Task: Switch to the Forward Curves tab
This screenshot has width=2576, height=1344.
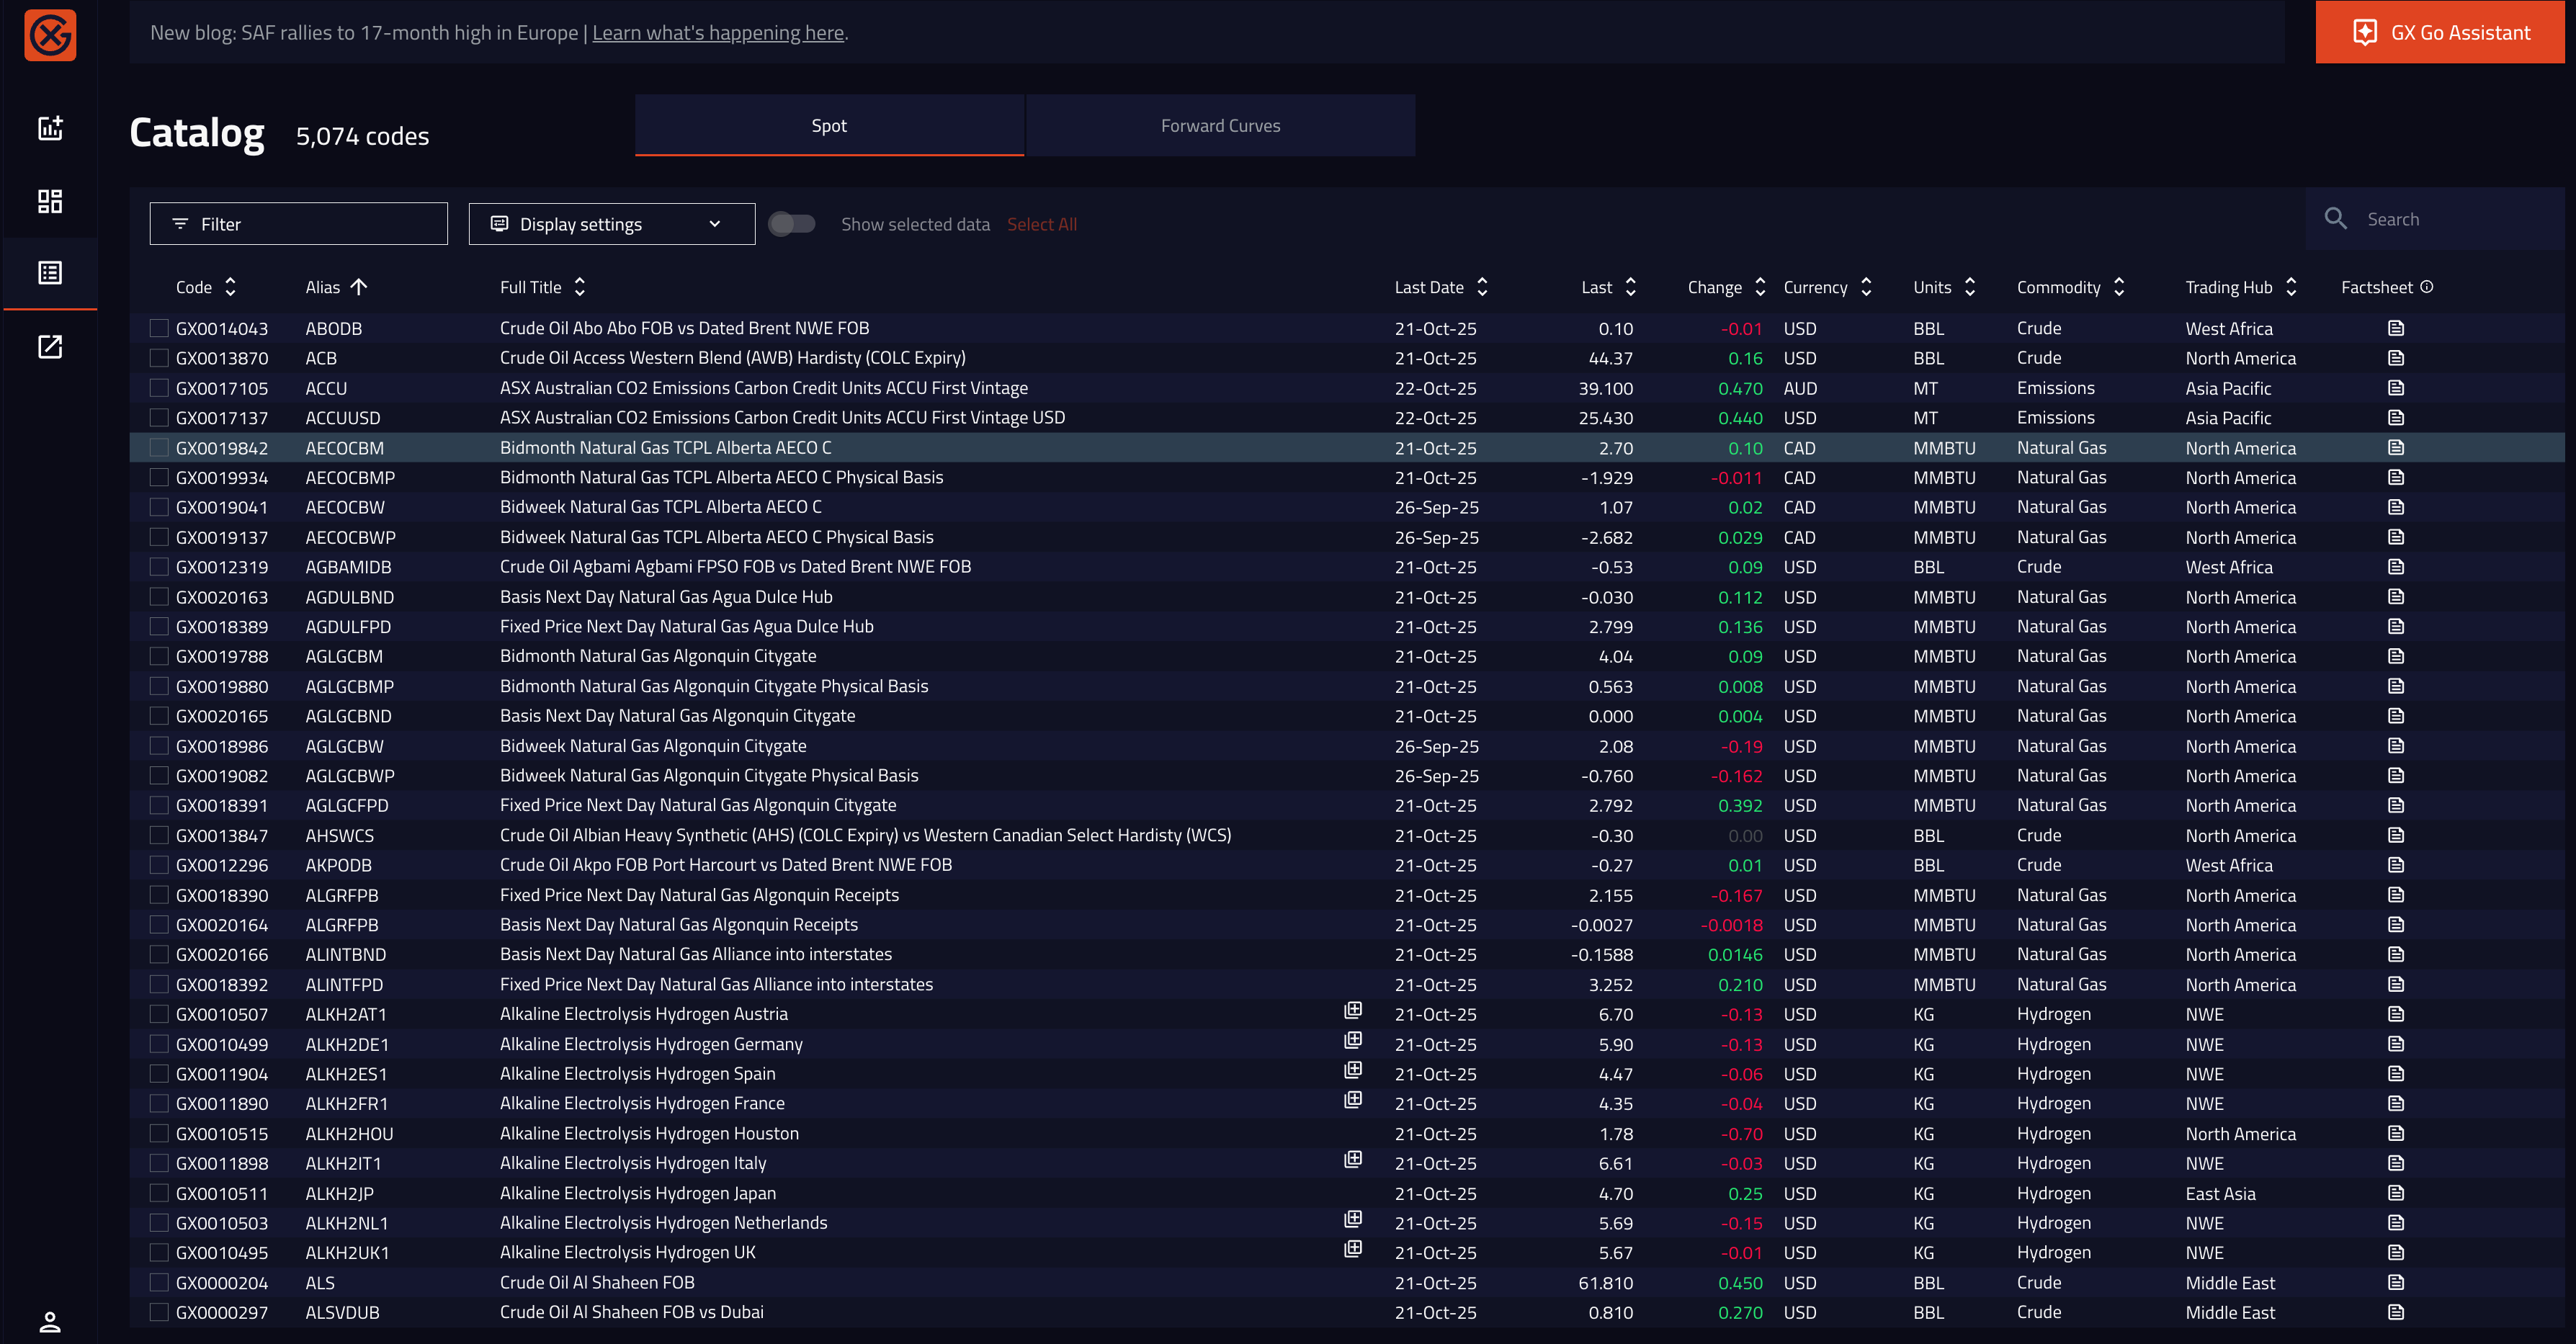Action: 1219,126
